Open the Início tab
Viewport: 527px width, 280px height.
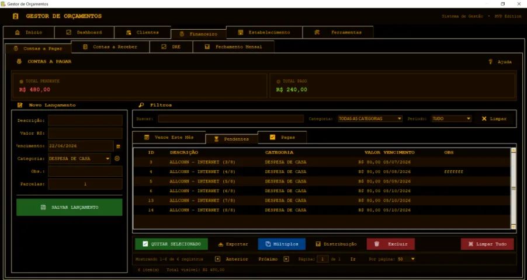29,33
